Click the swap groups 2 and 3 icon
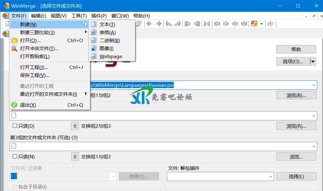This screenshot has width=323, height=191. (x=75, y=126)
